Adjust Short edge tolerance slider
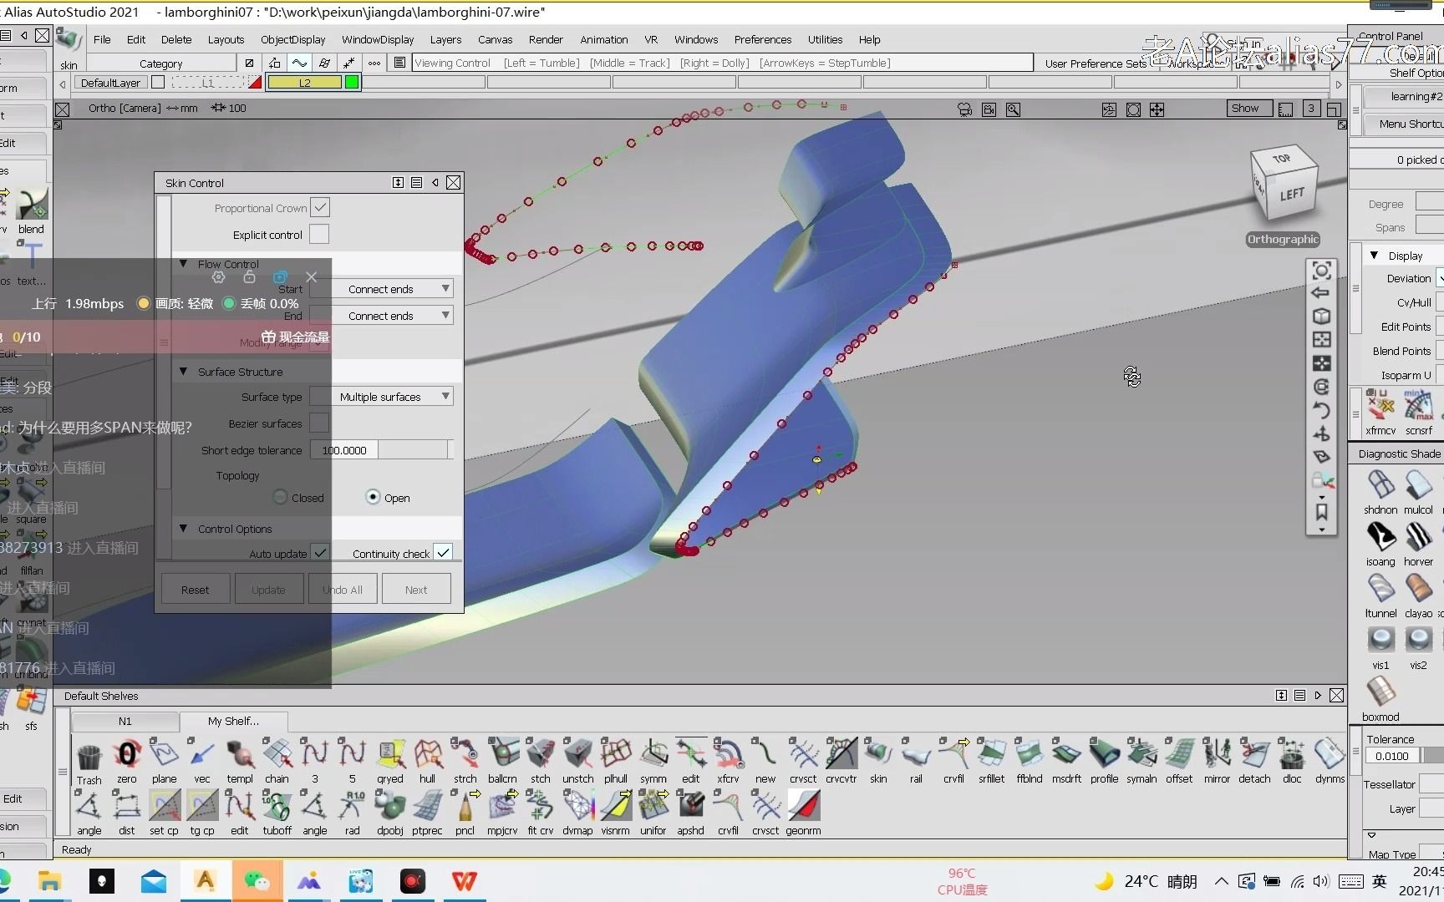This screenshot has height=902, width=1444. [414, 449]
